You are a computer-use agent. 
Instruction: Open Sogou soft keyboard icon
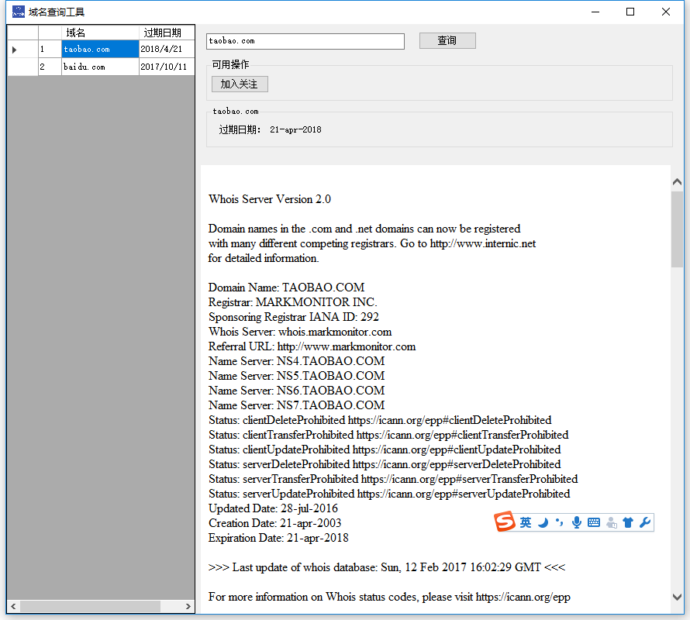tap(594, 522)
